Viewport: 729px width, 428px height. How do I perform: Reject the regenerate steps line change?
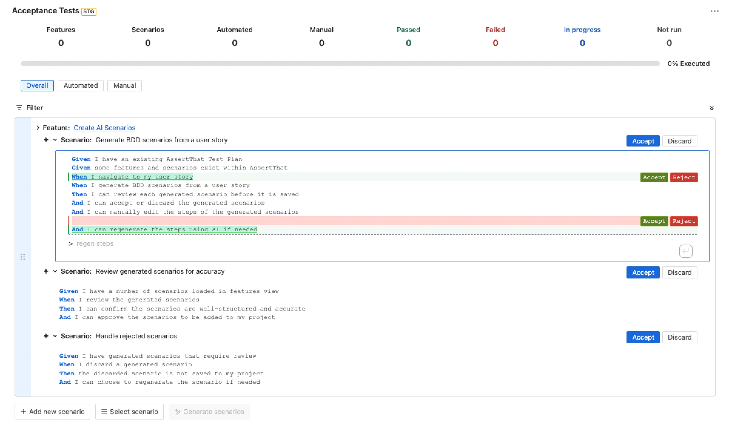point(684,221)
